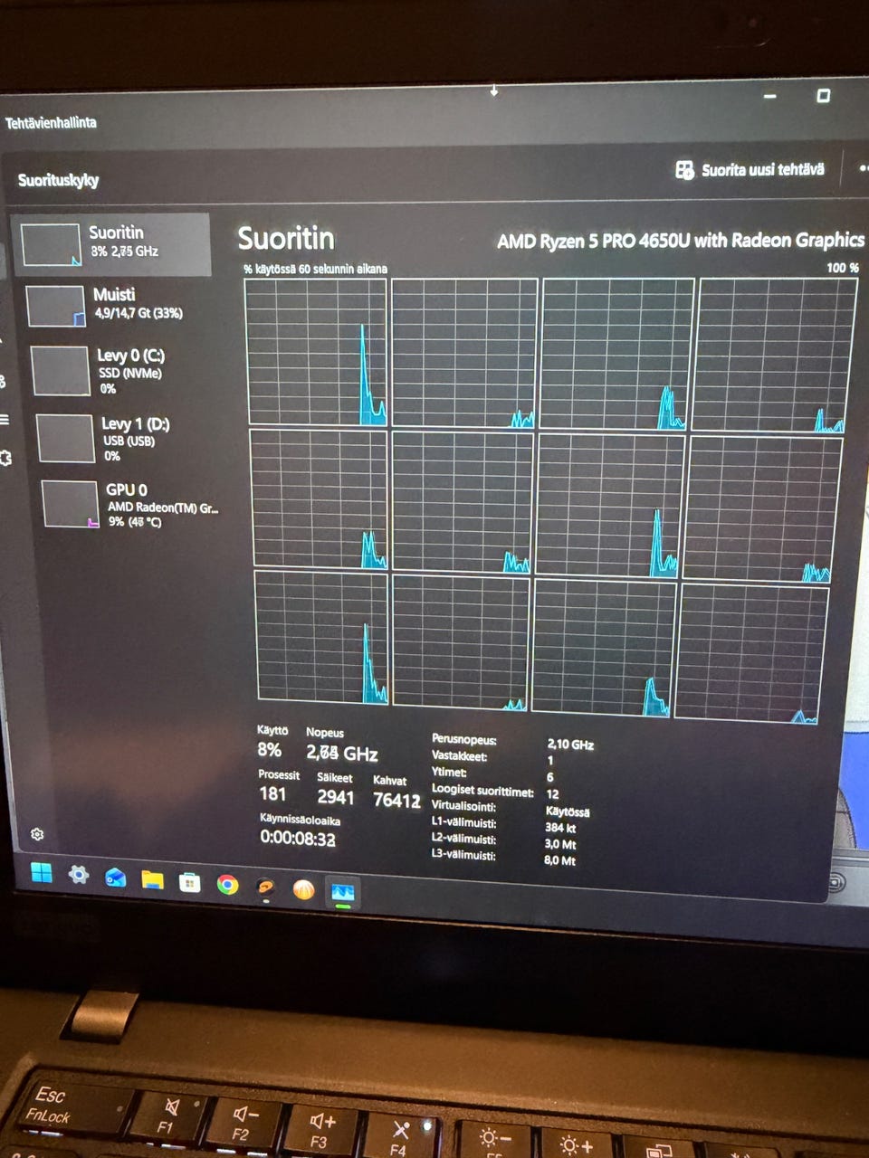Click the L1-välimuisti value 384 kt

(560, 828)
